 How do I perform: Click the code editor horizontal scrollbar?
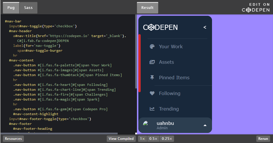pos(59,134)
